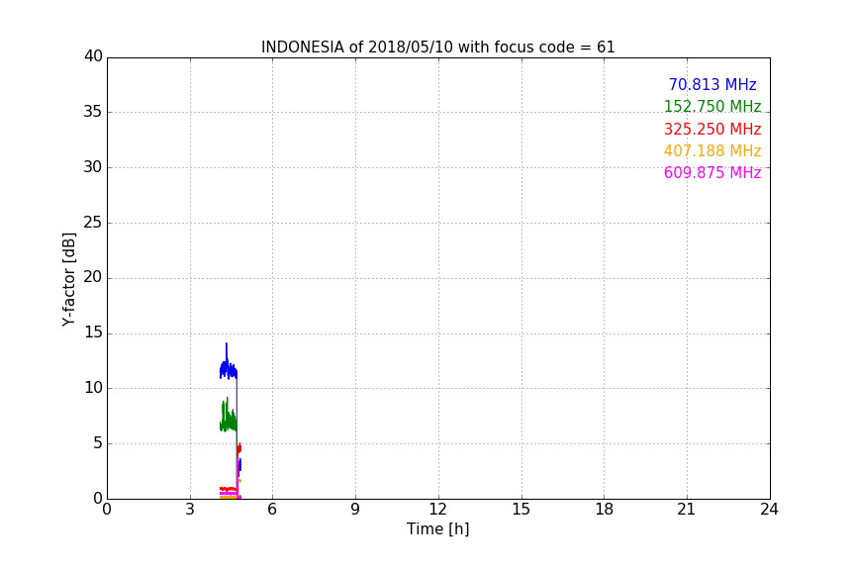Click the y-axis tick label 20

[93, 277]
